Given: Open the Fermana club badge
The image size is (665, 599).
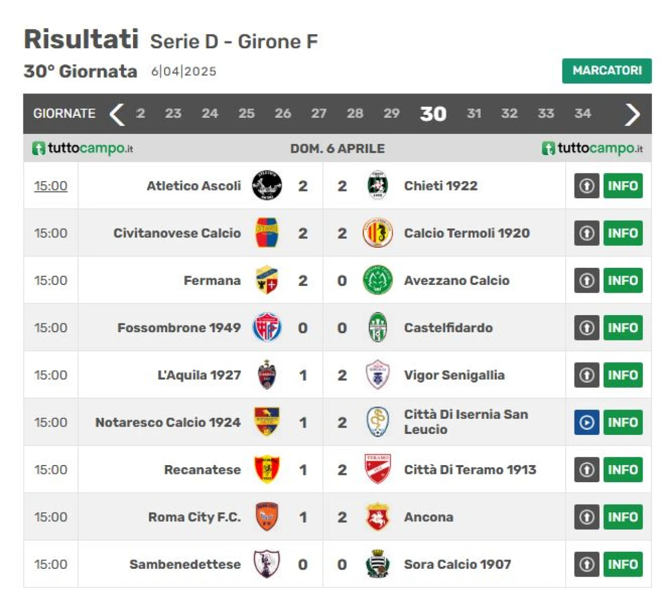Looking at the screenshot, I should [x=267, y=280].
